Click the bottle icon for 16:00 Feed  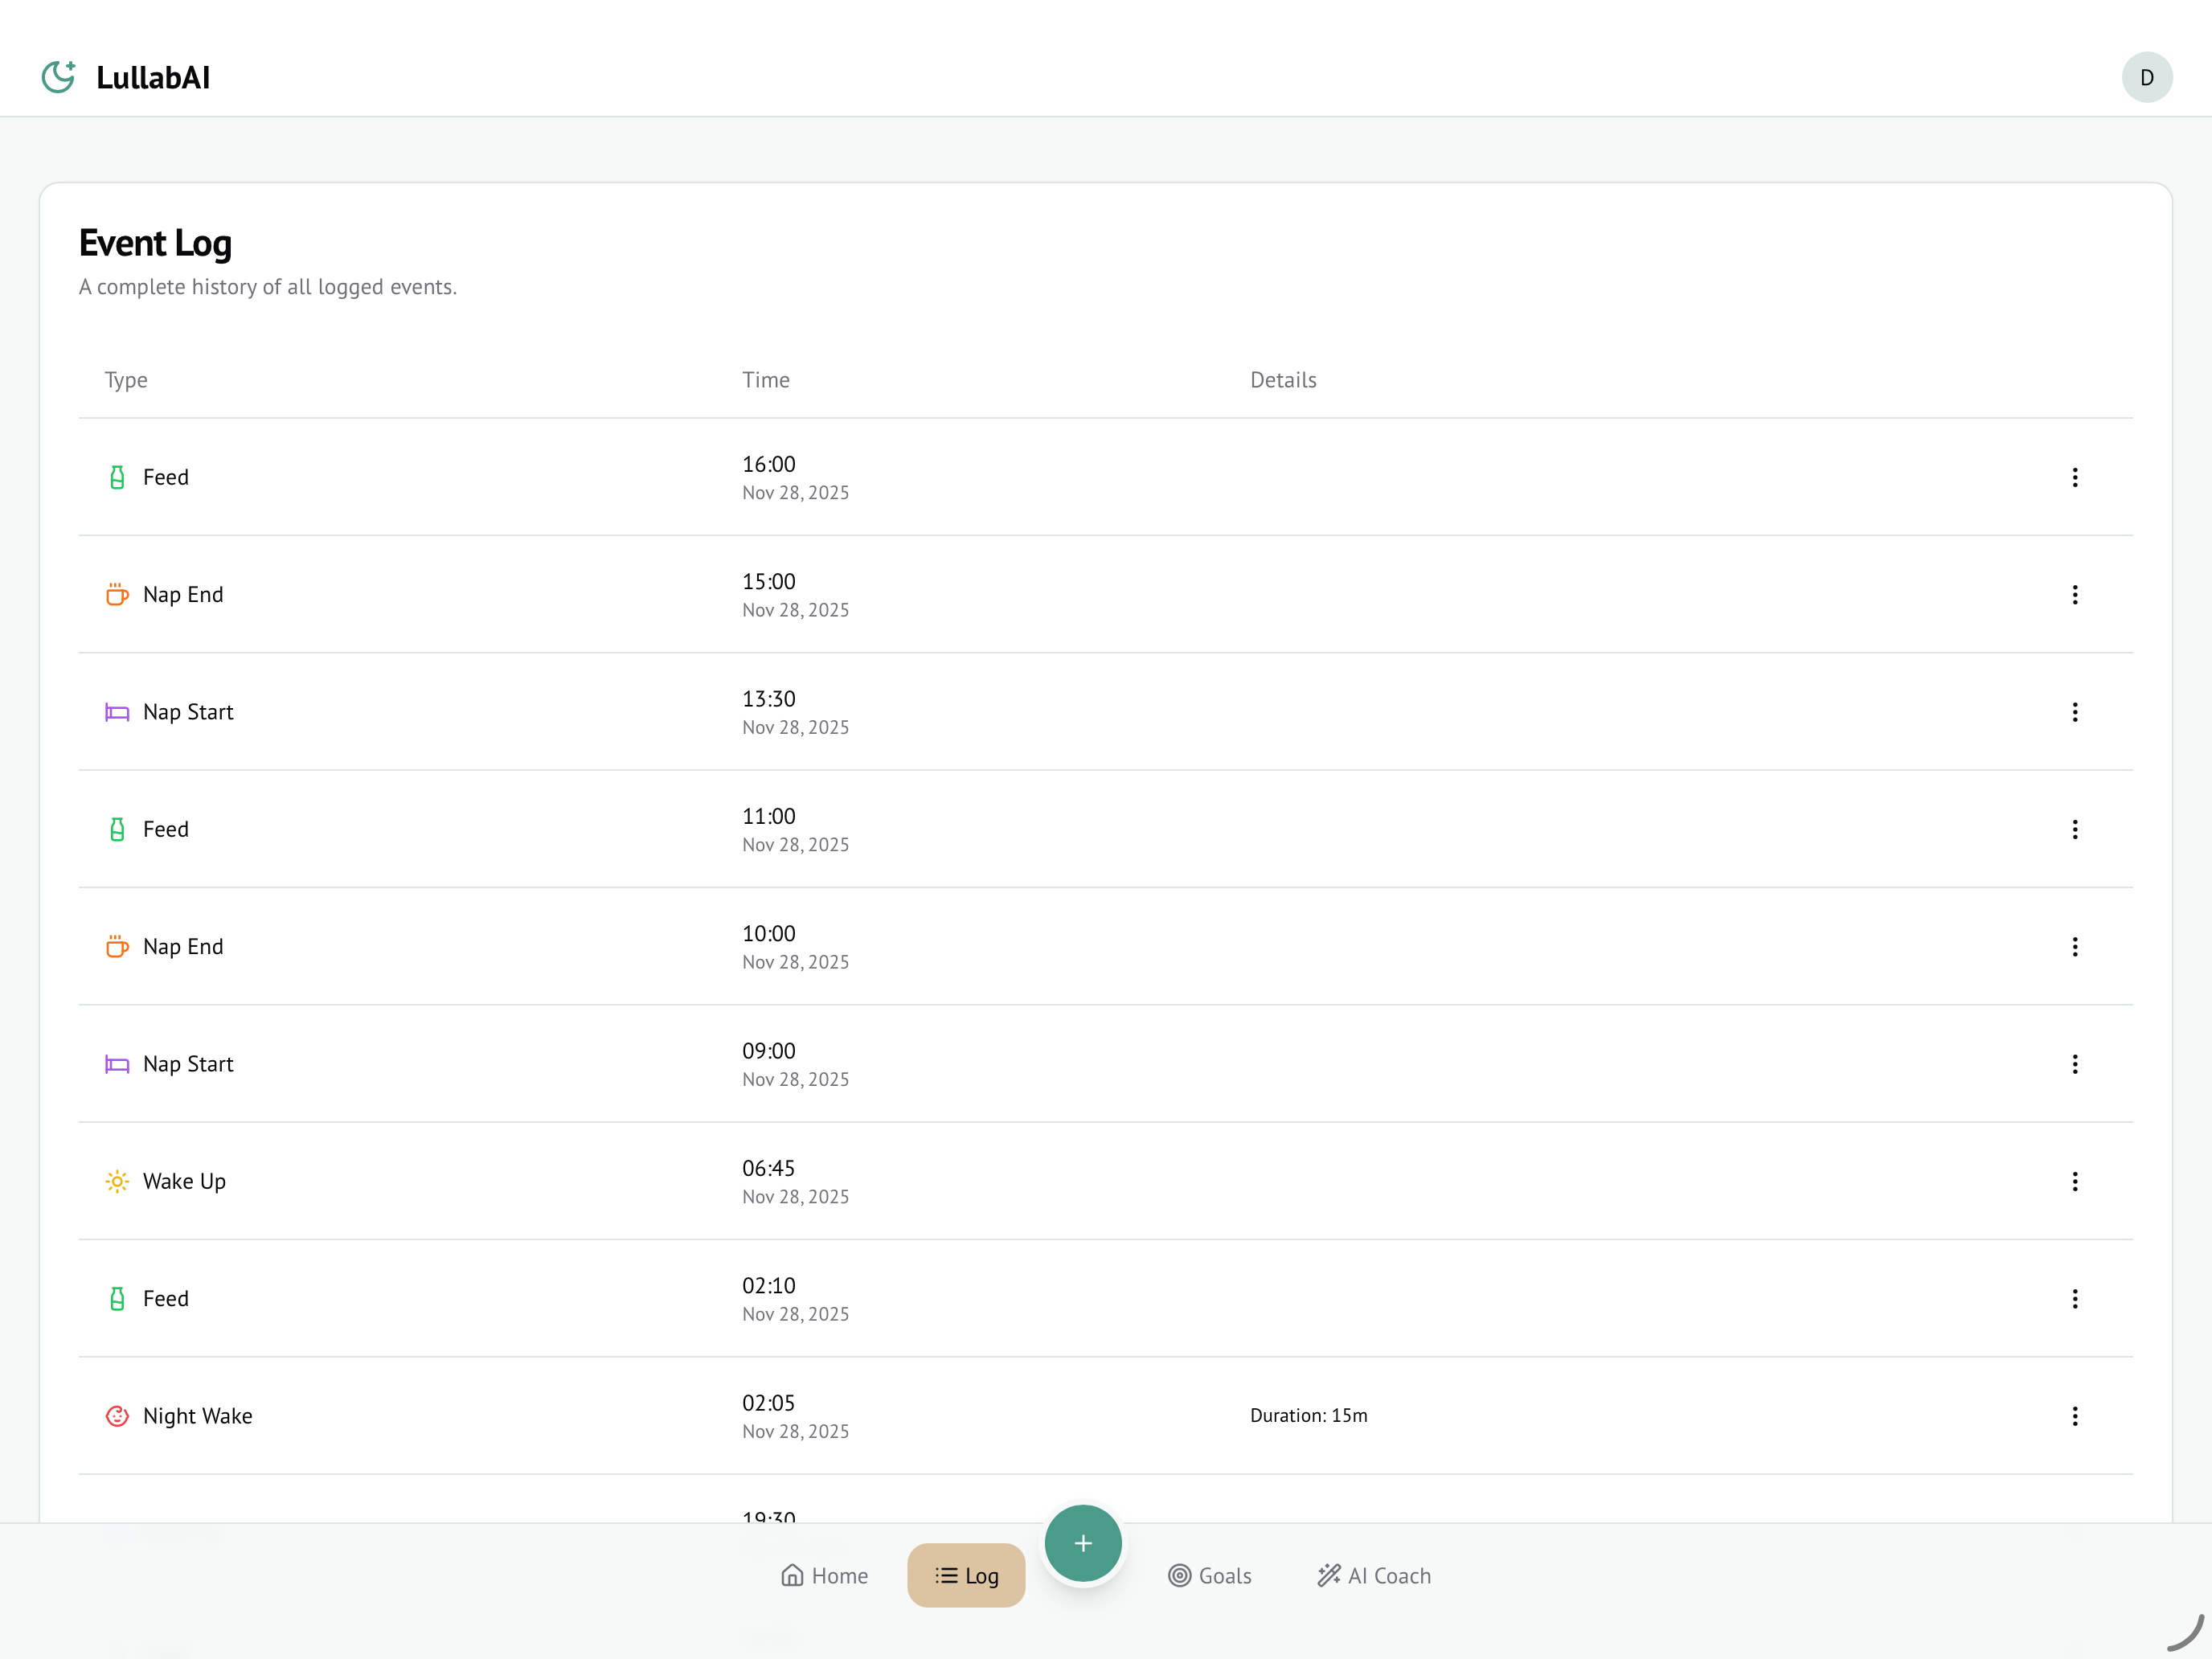coord(117,477)
